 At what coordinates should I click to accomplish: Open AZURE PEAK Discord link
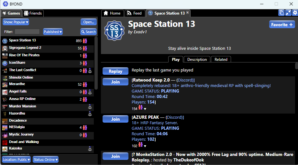pos(174,117)
